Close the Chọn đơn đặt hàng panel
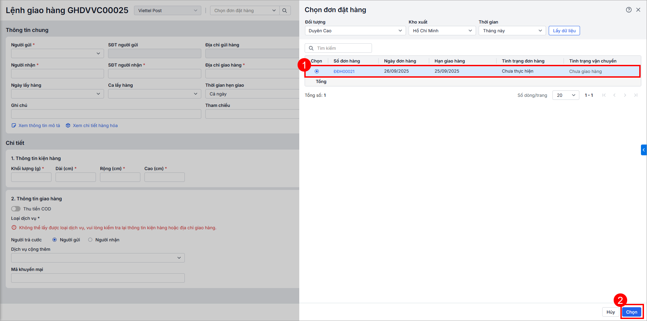The width and height of the screenshot is (647, 321). click(x=638, y=10)
